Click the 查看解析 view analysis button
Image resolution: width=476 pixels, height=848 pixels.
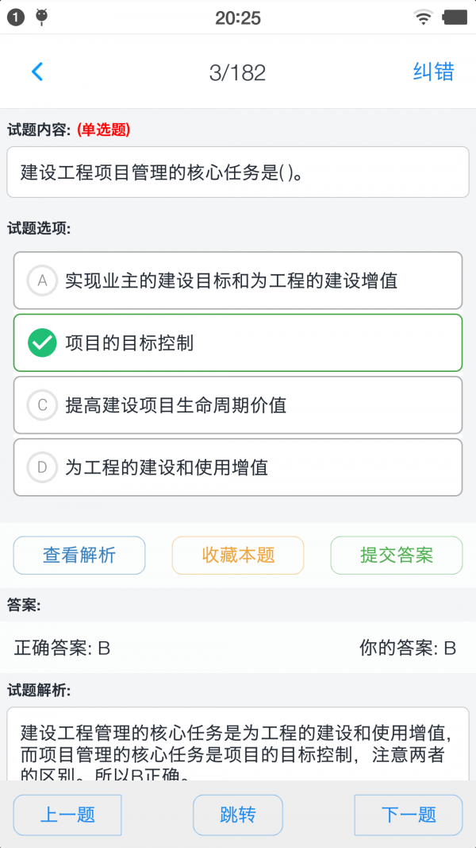tap(79, 555)
